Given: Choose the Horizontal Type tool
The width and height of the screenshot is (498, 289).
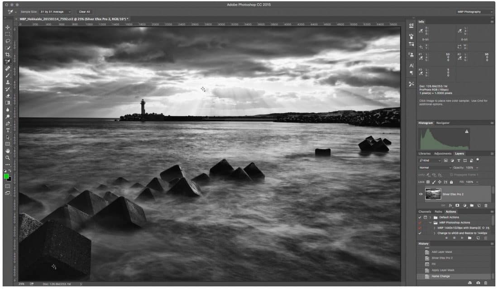Looking at the screenshot, I should (x=8, y=130).
